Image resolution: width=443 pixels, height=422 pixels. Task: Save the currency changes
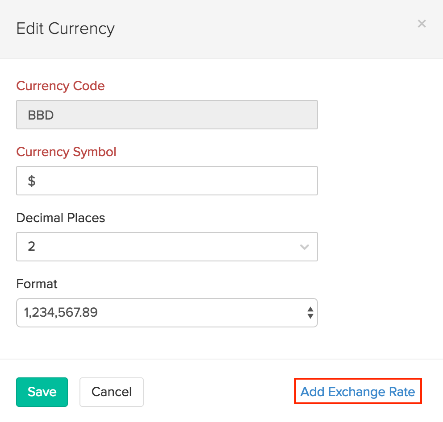click(42, 392)
